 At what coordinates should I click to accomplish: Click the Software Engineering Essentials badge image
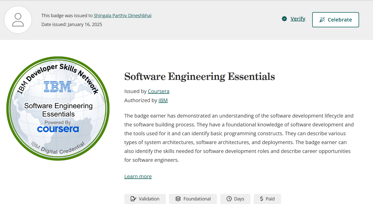[58, 108]
